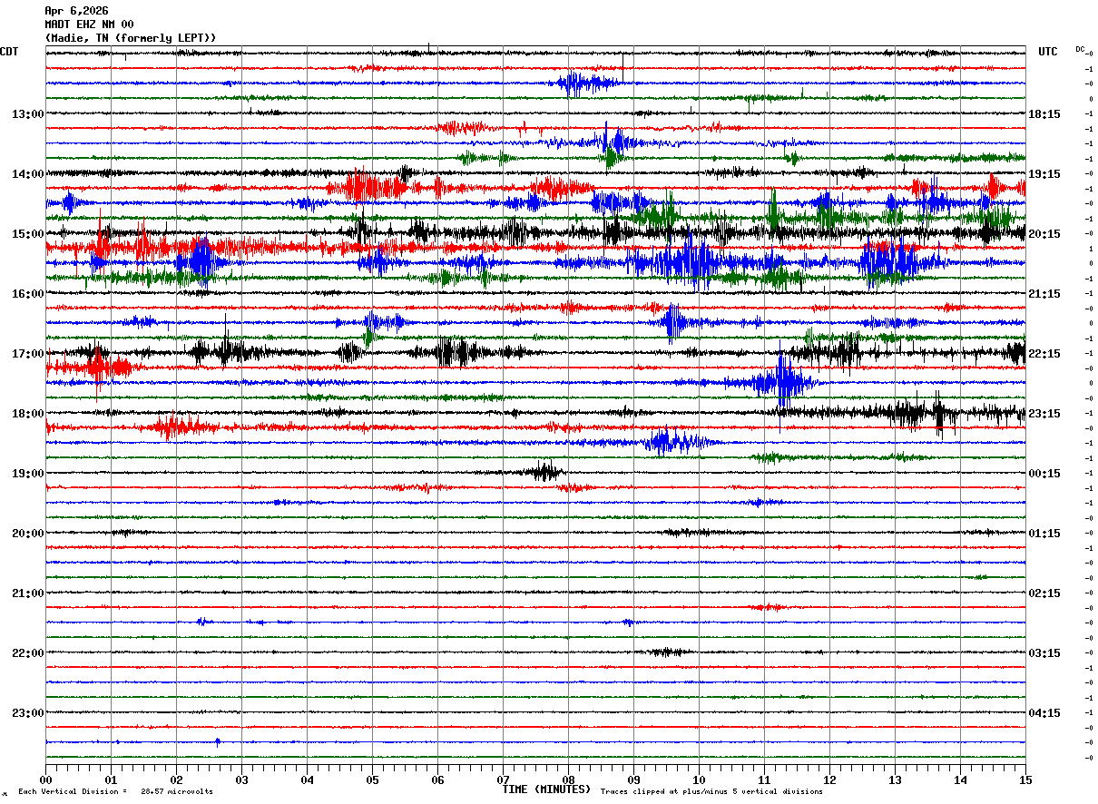Viewport: 1098px width, 804px height.
Task: Click the '(Madie, TN (formerly LEPT))' location text
Action: [x=131, y=38]
